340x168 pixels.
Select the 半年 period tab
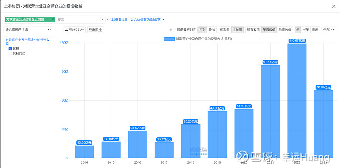click(x=306, y=30)
